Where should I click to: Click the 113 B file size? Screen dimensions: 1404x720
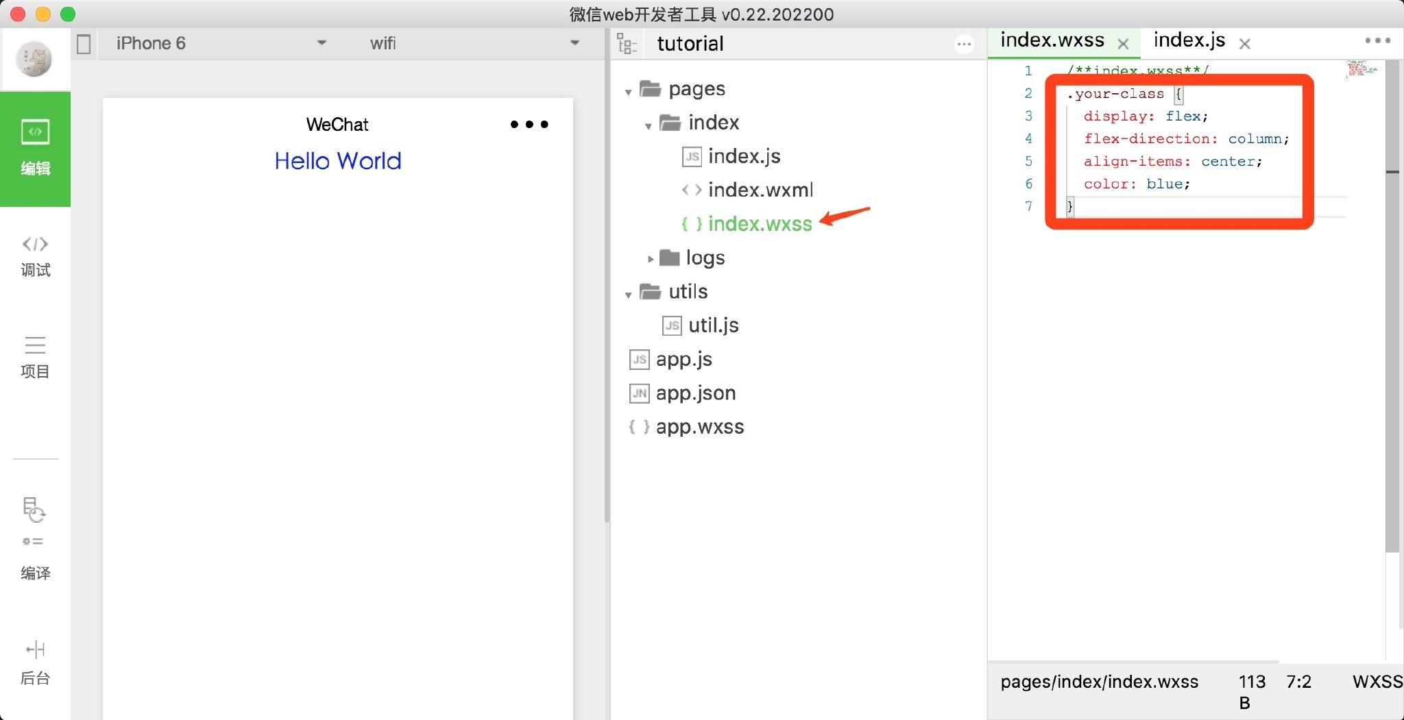(x=1252, y=692)
